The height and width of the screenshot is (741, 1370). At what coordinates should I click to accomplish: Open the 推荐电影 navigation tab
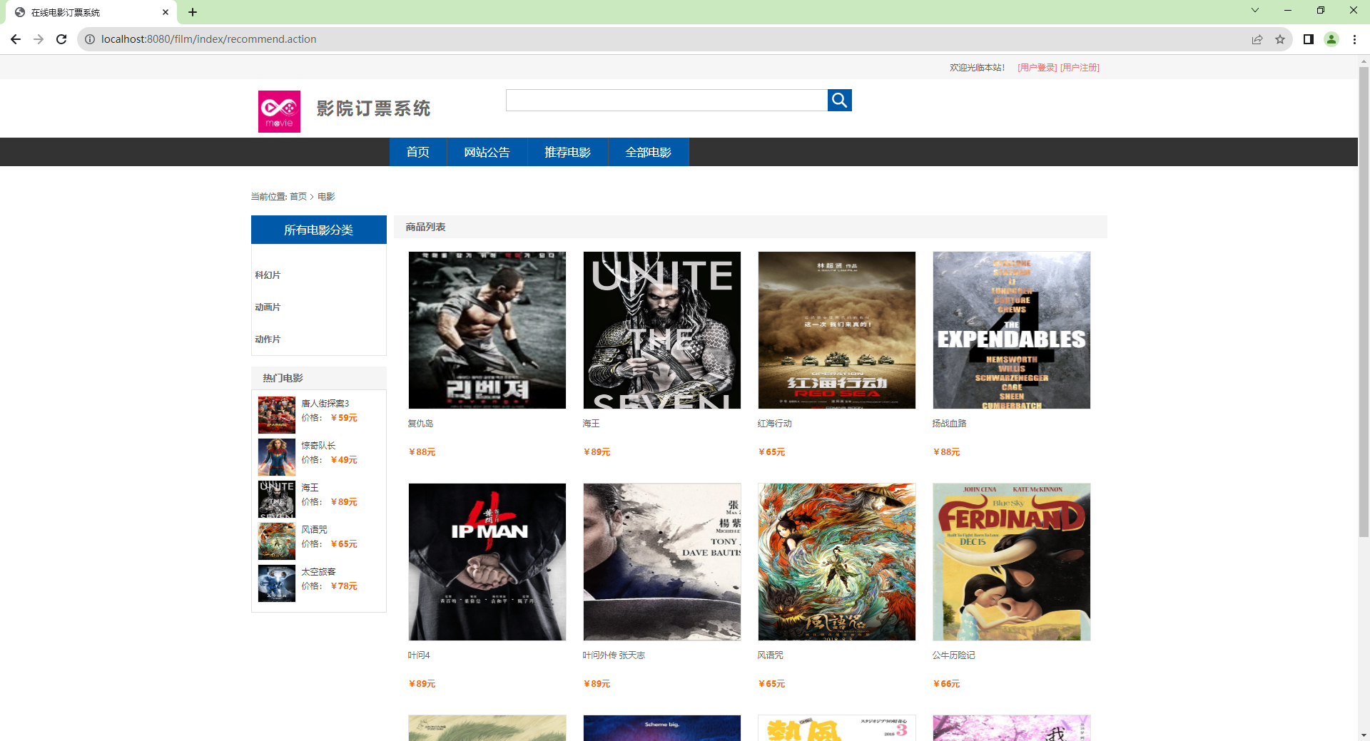coord(567,152)
